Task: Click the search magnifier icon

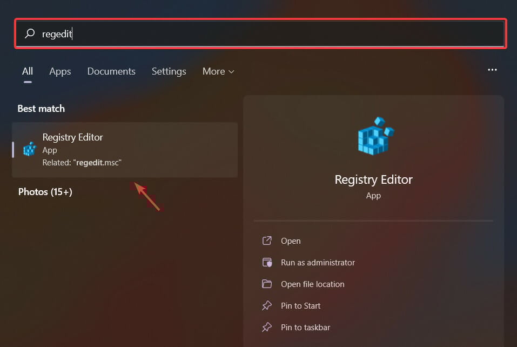Action: tap(29, 34)
